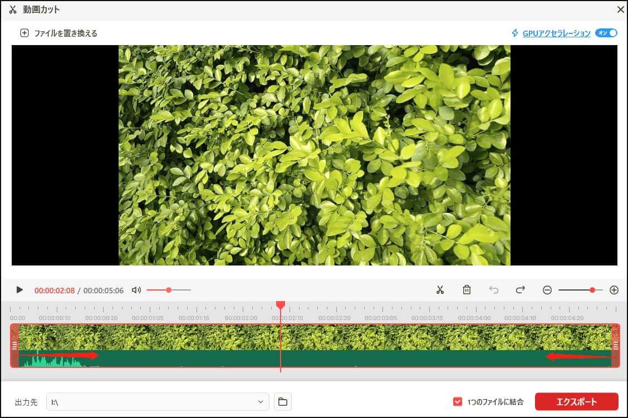Screen dimensions: 628x418
Task: Click the red playhead marker on ruler
Action: click(x=281, y=305)
